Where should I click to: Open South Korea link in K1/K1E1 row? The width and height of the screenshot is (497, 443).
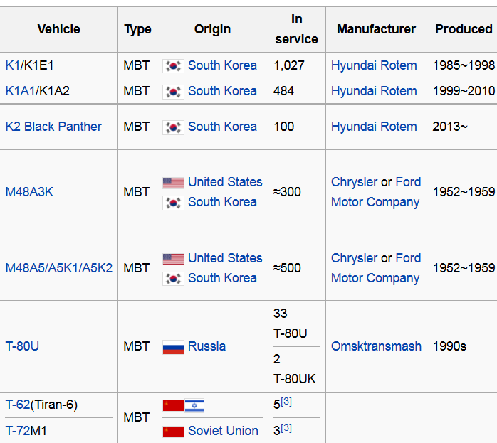point(222,65)
